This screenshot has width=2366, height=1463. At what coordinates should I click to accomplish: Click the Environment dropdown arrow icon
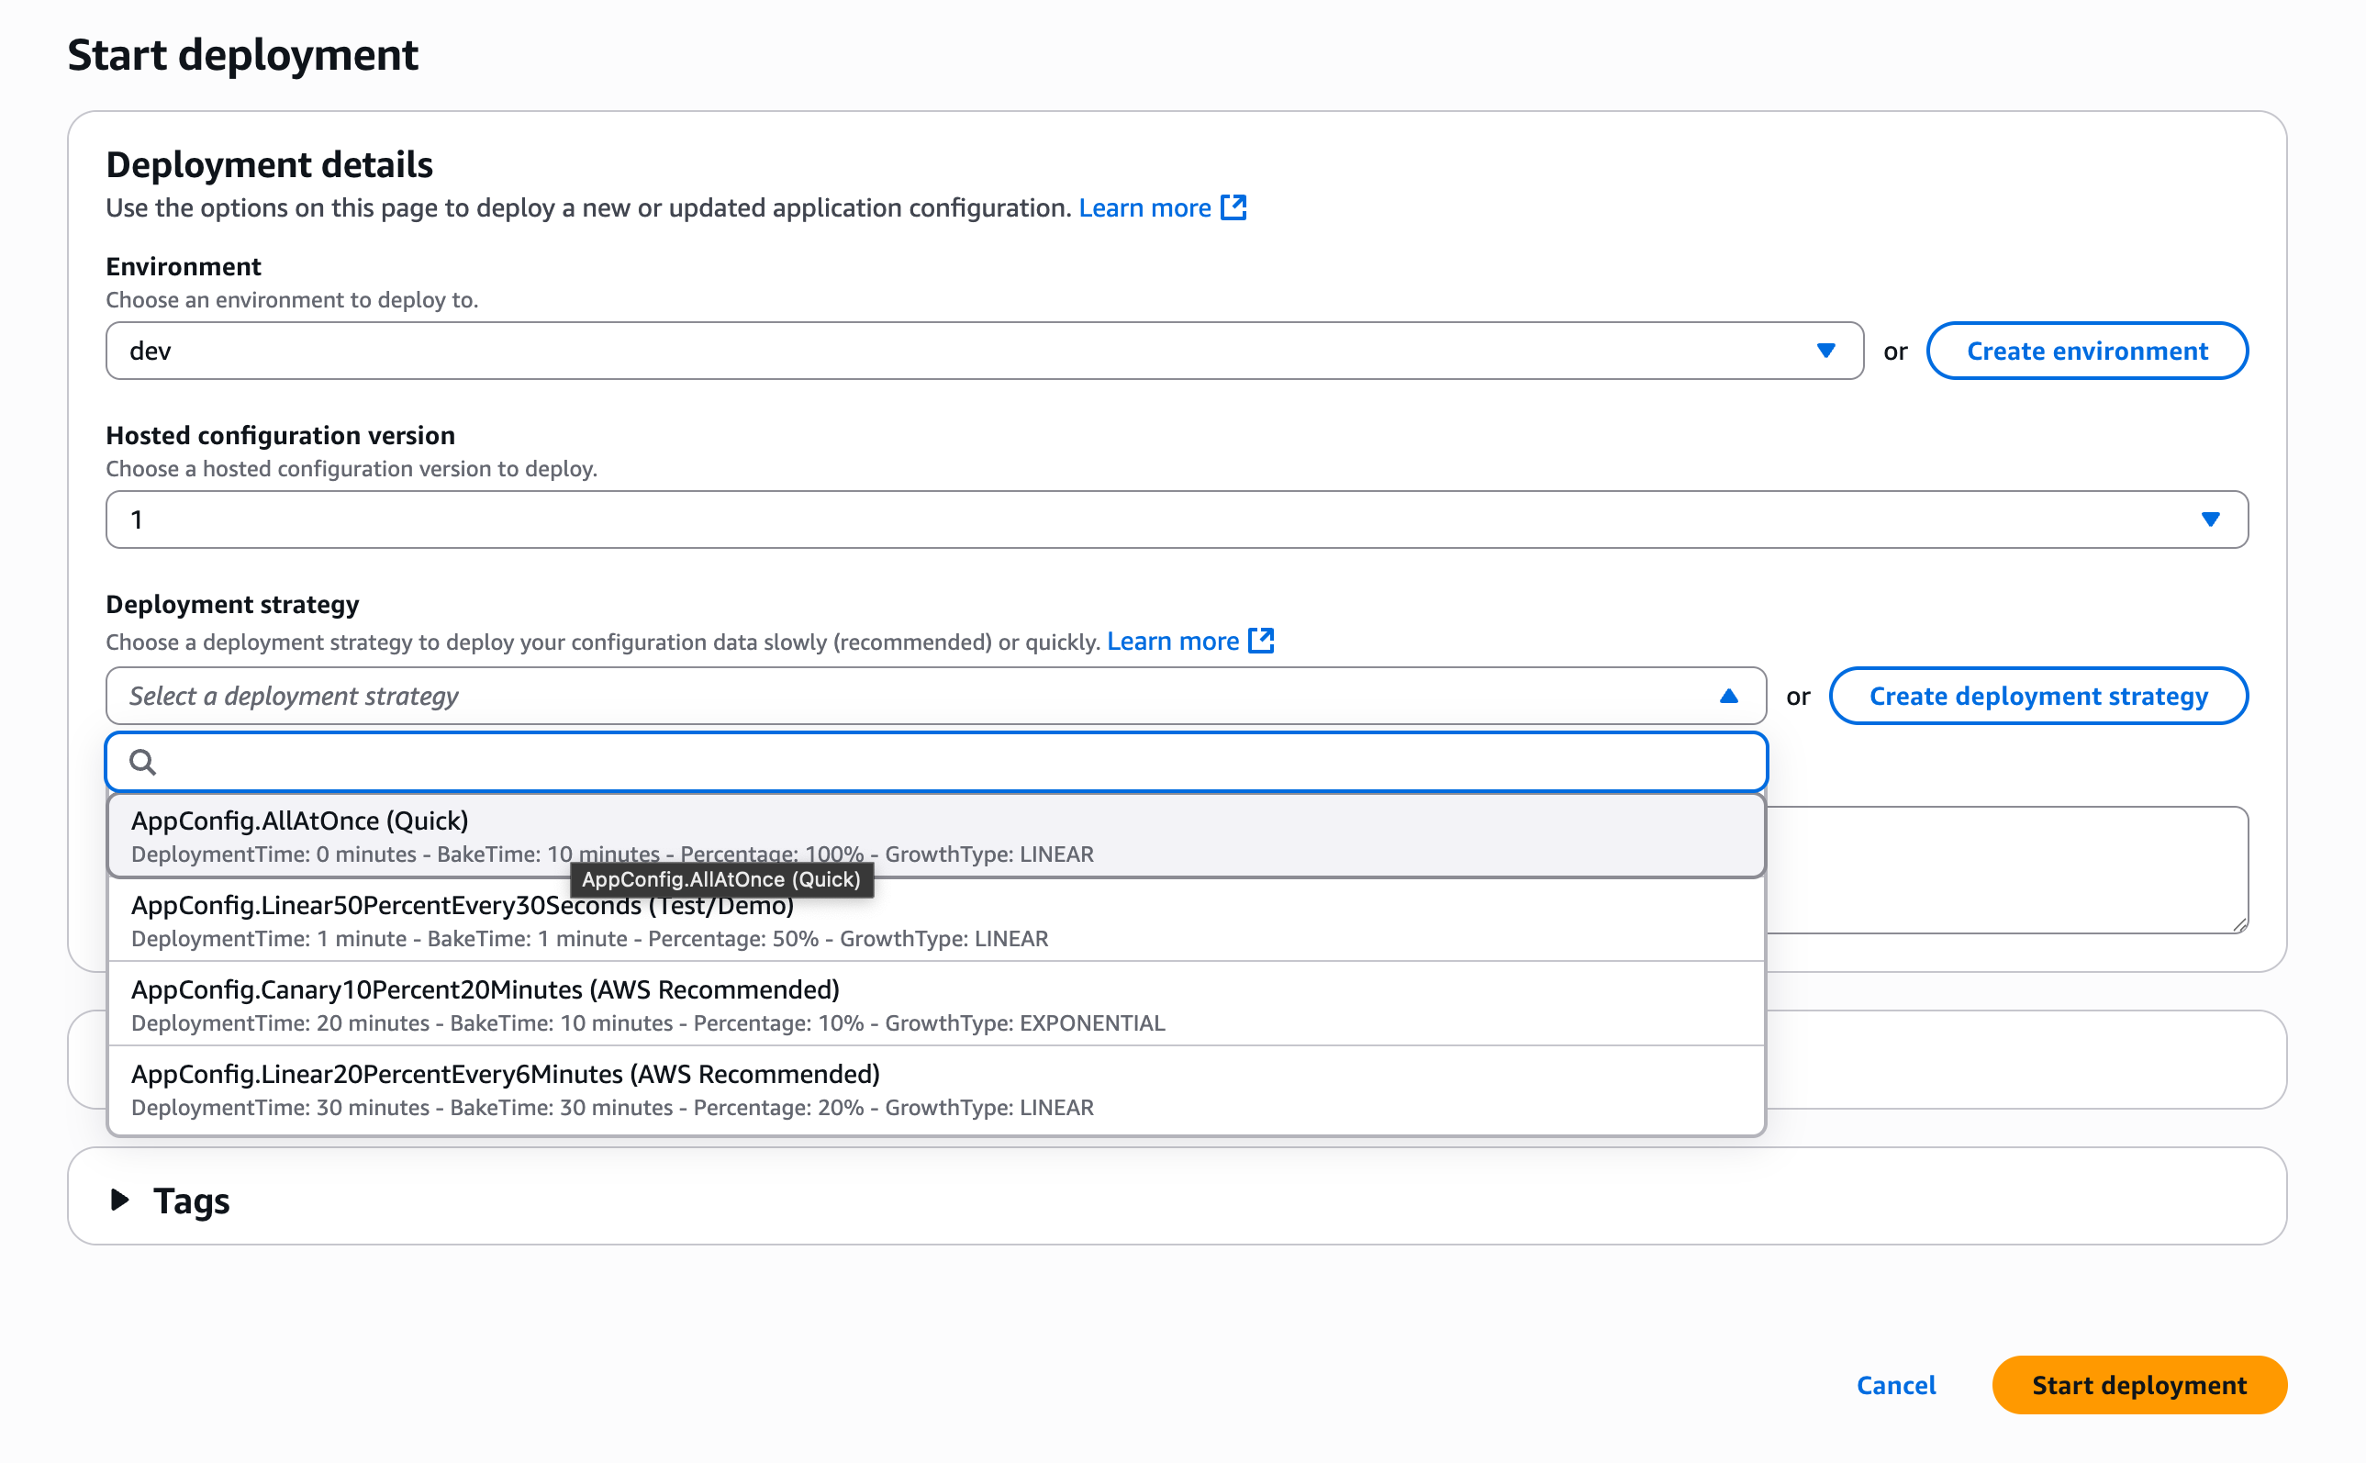1825,351
